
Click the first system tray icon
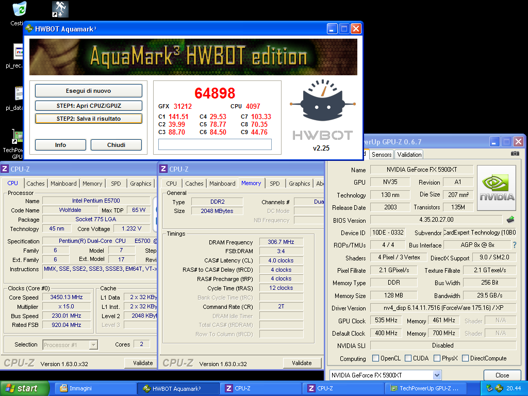pos(489,388)
